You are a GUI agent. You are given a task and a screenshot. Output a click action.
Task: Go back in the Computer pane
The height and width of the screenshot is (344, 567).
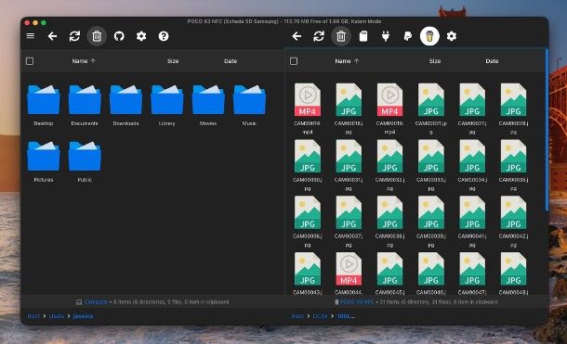pyautogui.click(x=52, y=36)
